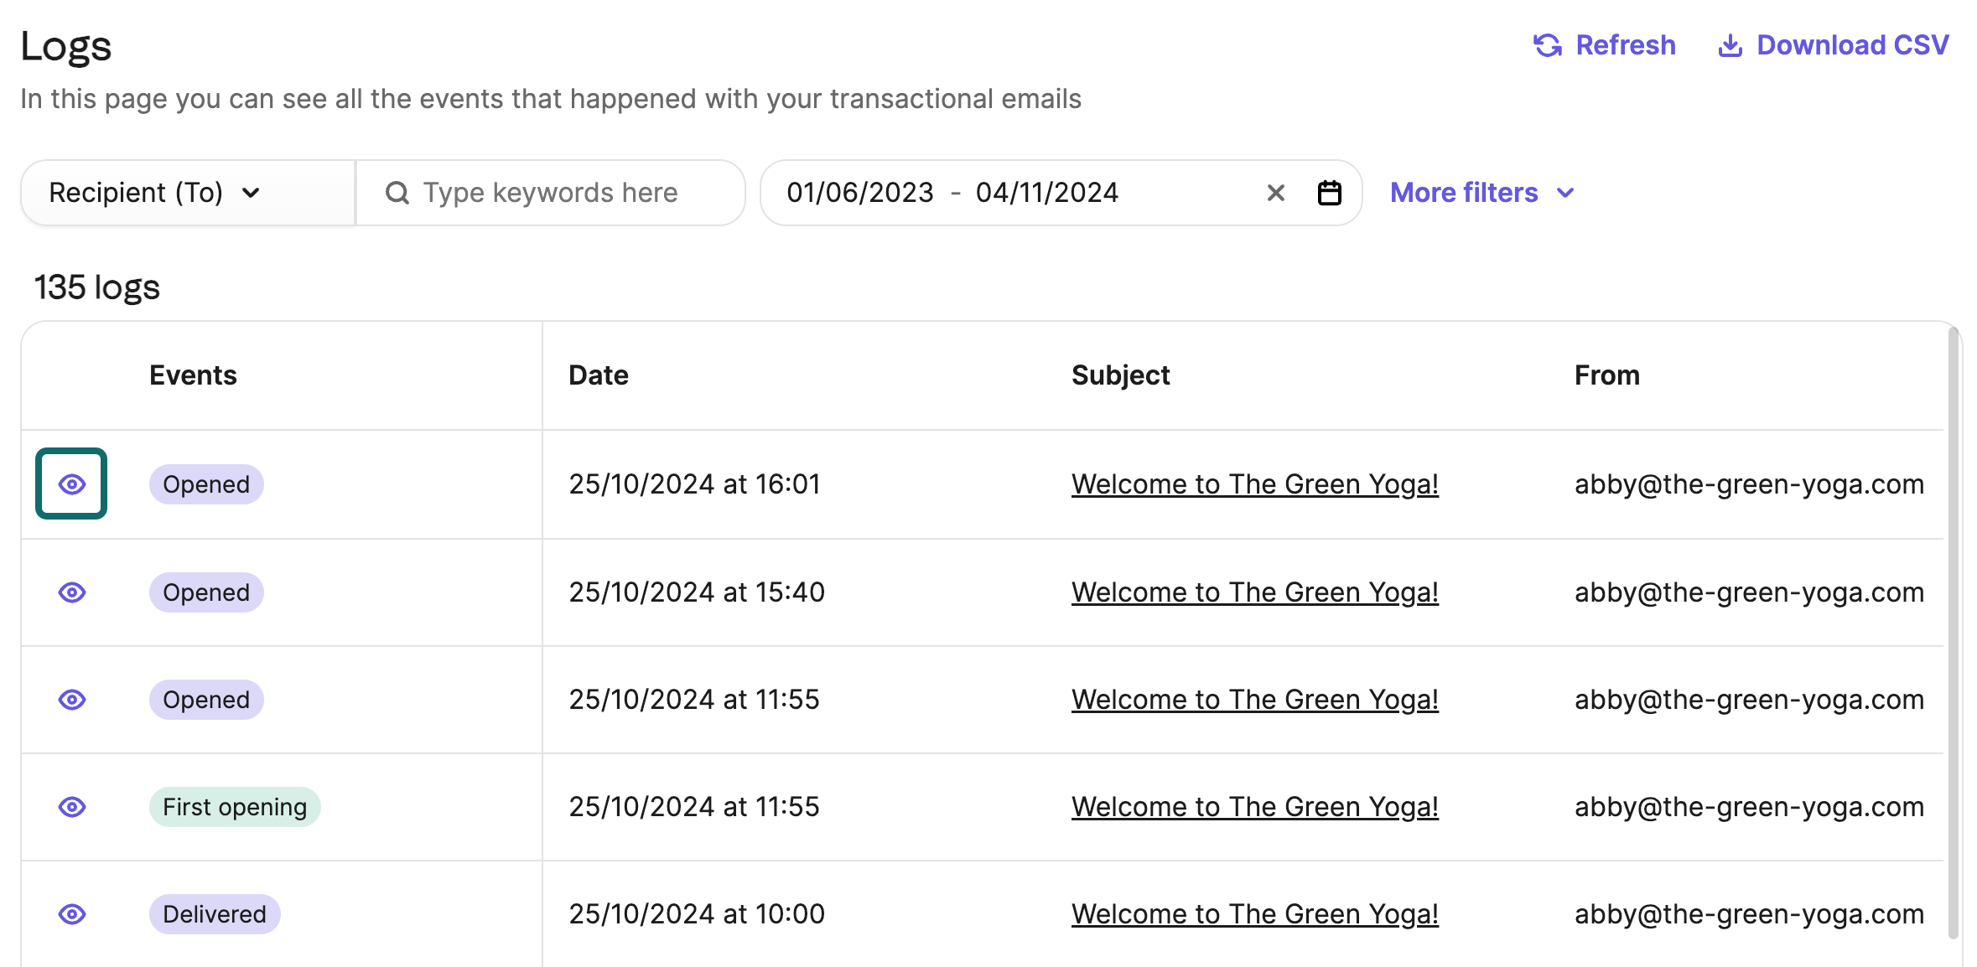This screenshot has width=1977, height=967.
Task: Click the magnifying glass in the keyword field
Action: (397, 192)
